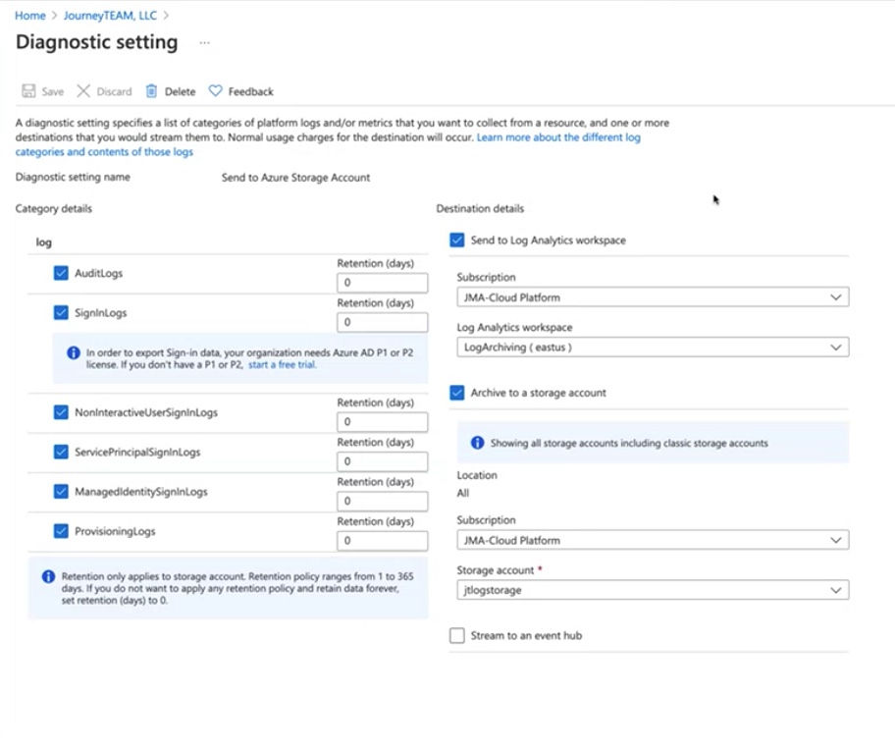Image resolution: width=895 pixels, height=750 pixels.
Task: Navigate to JourneyTEAM, LLC breadcrumb
Action: click(110, 16)
